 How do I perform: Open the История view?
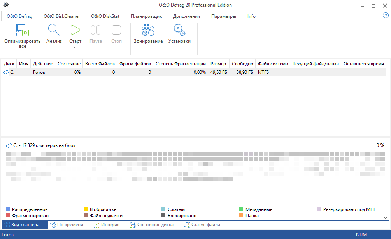107,225
